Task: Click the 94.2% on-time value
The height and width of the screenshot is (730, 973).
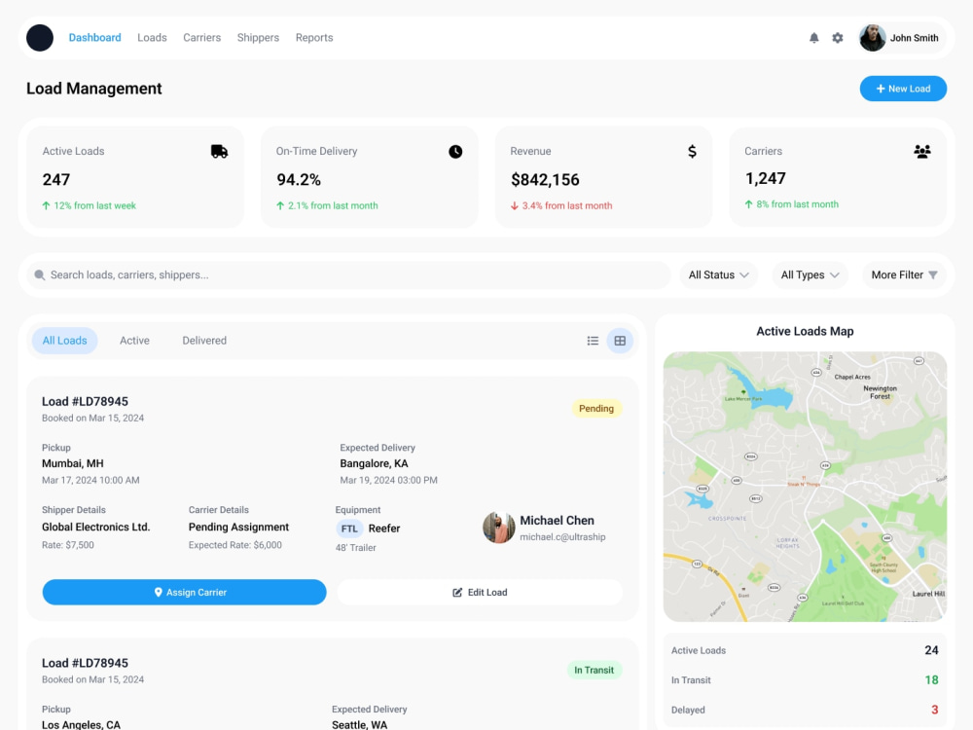Action: 299,180
